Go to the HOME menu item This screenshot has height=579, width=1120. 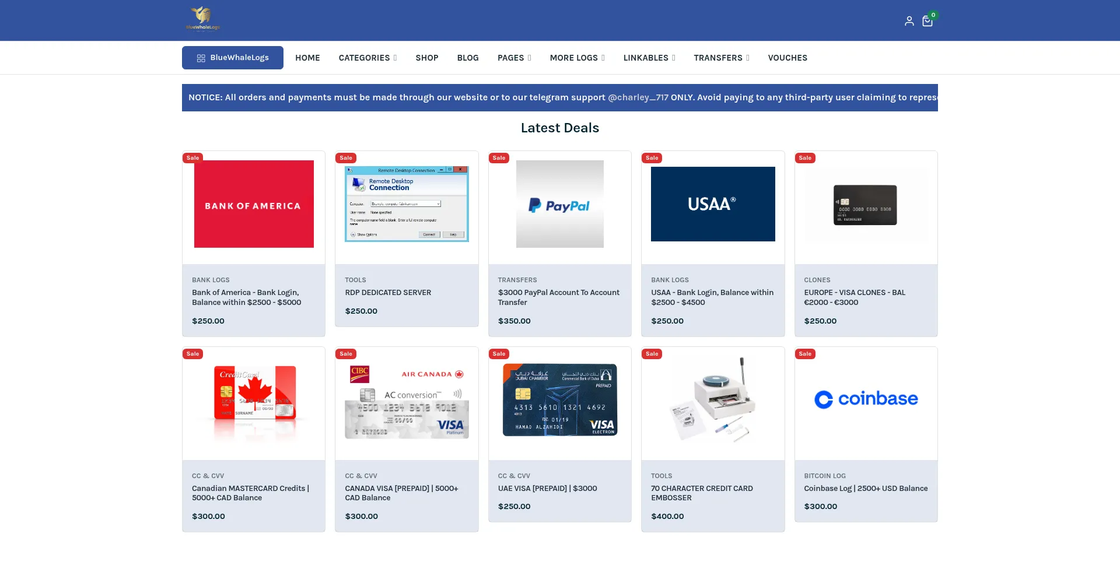tap(307, 58)
